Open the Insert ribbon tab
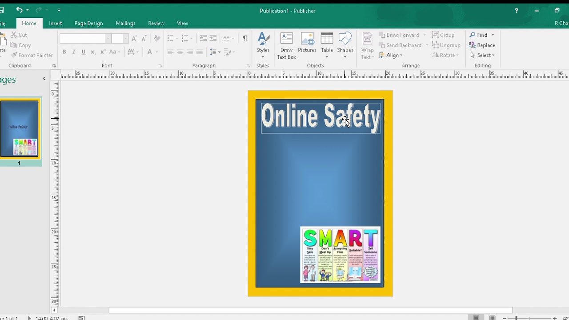The height and width of the screenshot is (320, 569). (56, 23)
